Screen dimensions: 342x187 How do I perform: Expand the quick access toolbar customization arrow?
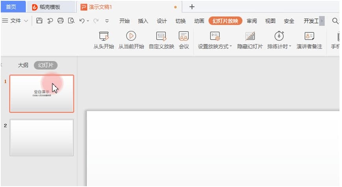point(107,21)
